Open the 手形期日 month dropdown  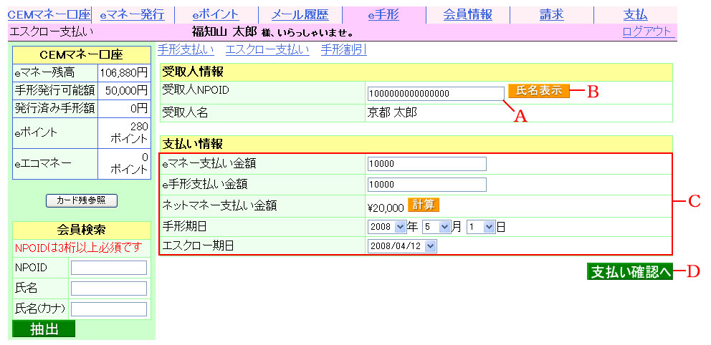(436, 226)
